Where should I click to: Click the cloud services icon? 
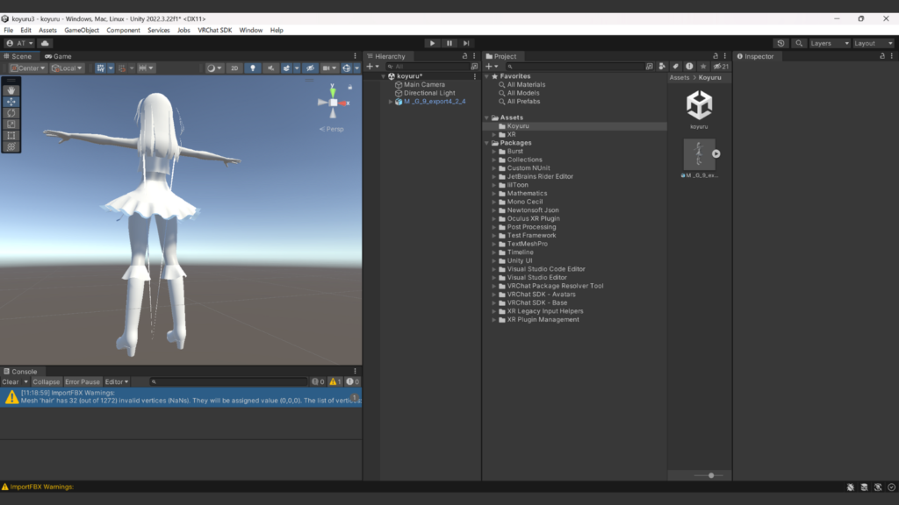(x=45, y=43)
